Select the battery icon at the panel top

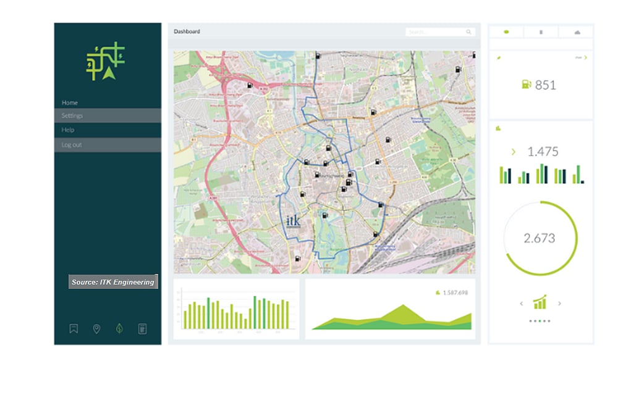[541, 31]
